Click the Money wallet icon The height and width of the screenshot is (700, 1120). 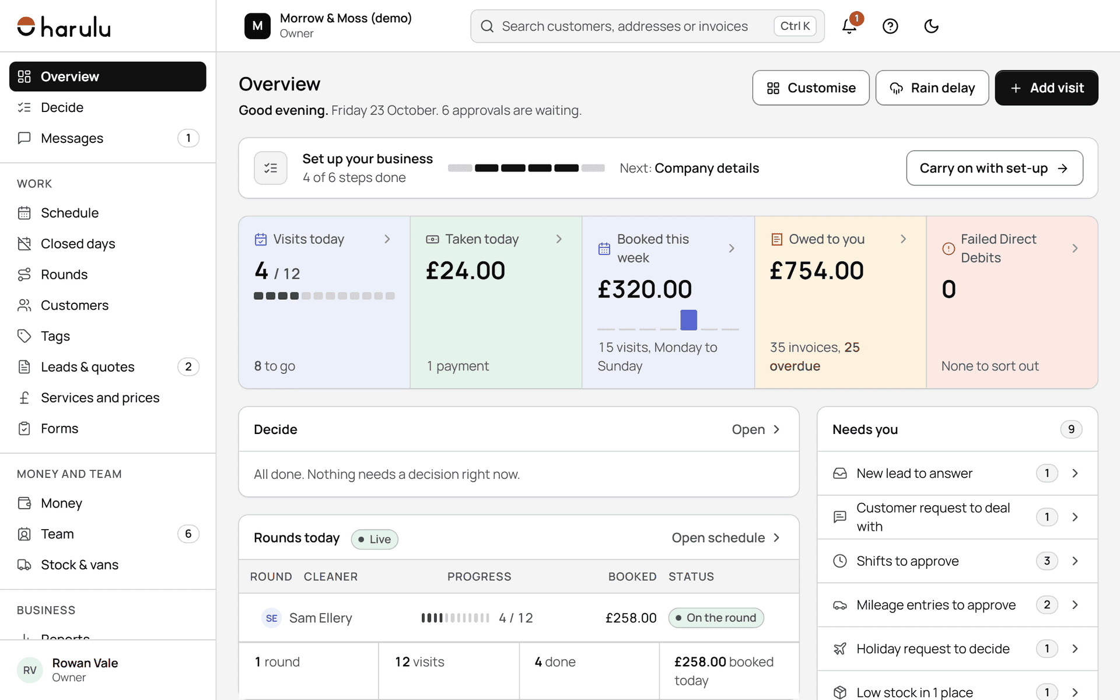click(x=24, y=503)
